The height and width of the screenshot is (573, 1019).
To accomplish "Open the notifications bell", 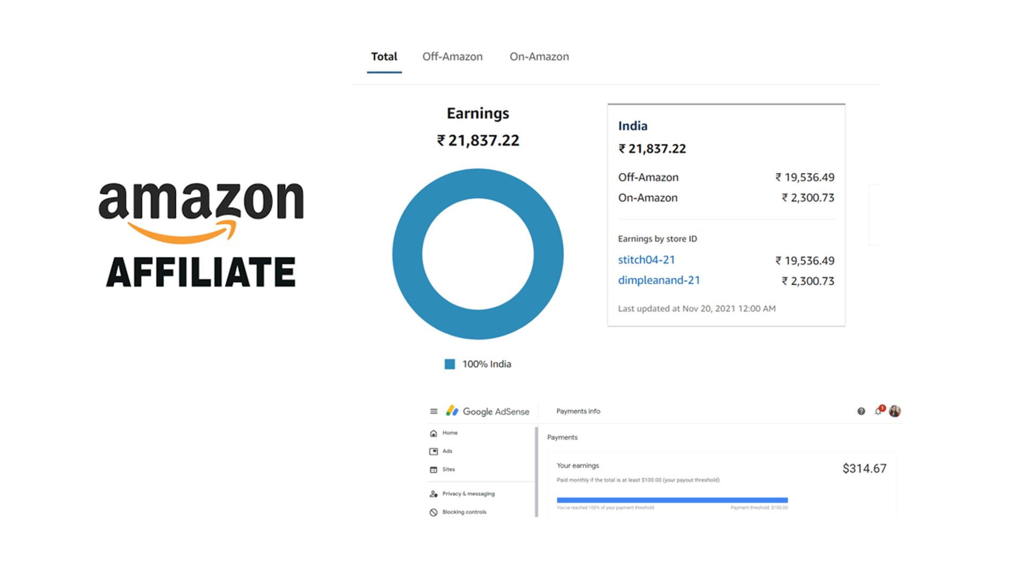I will point(878,411).
